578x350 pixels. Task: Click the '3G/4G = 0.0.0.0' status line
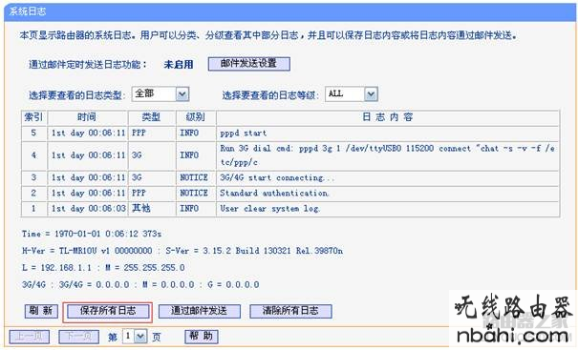pyautogui.click(x=140, y=285)
